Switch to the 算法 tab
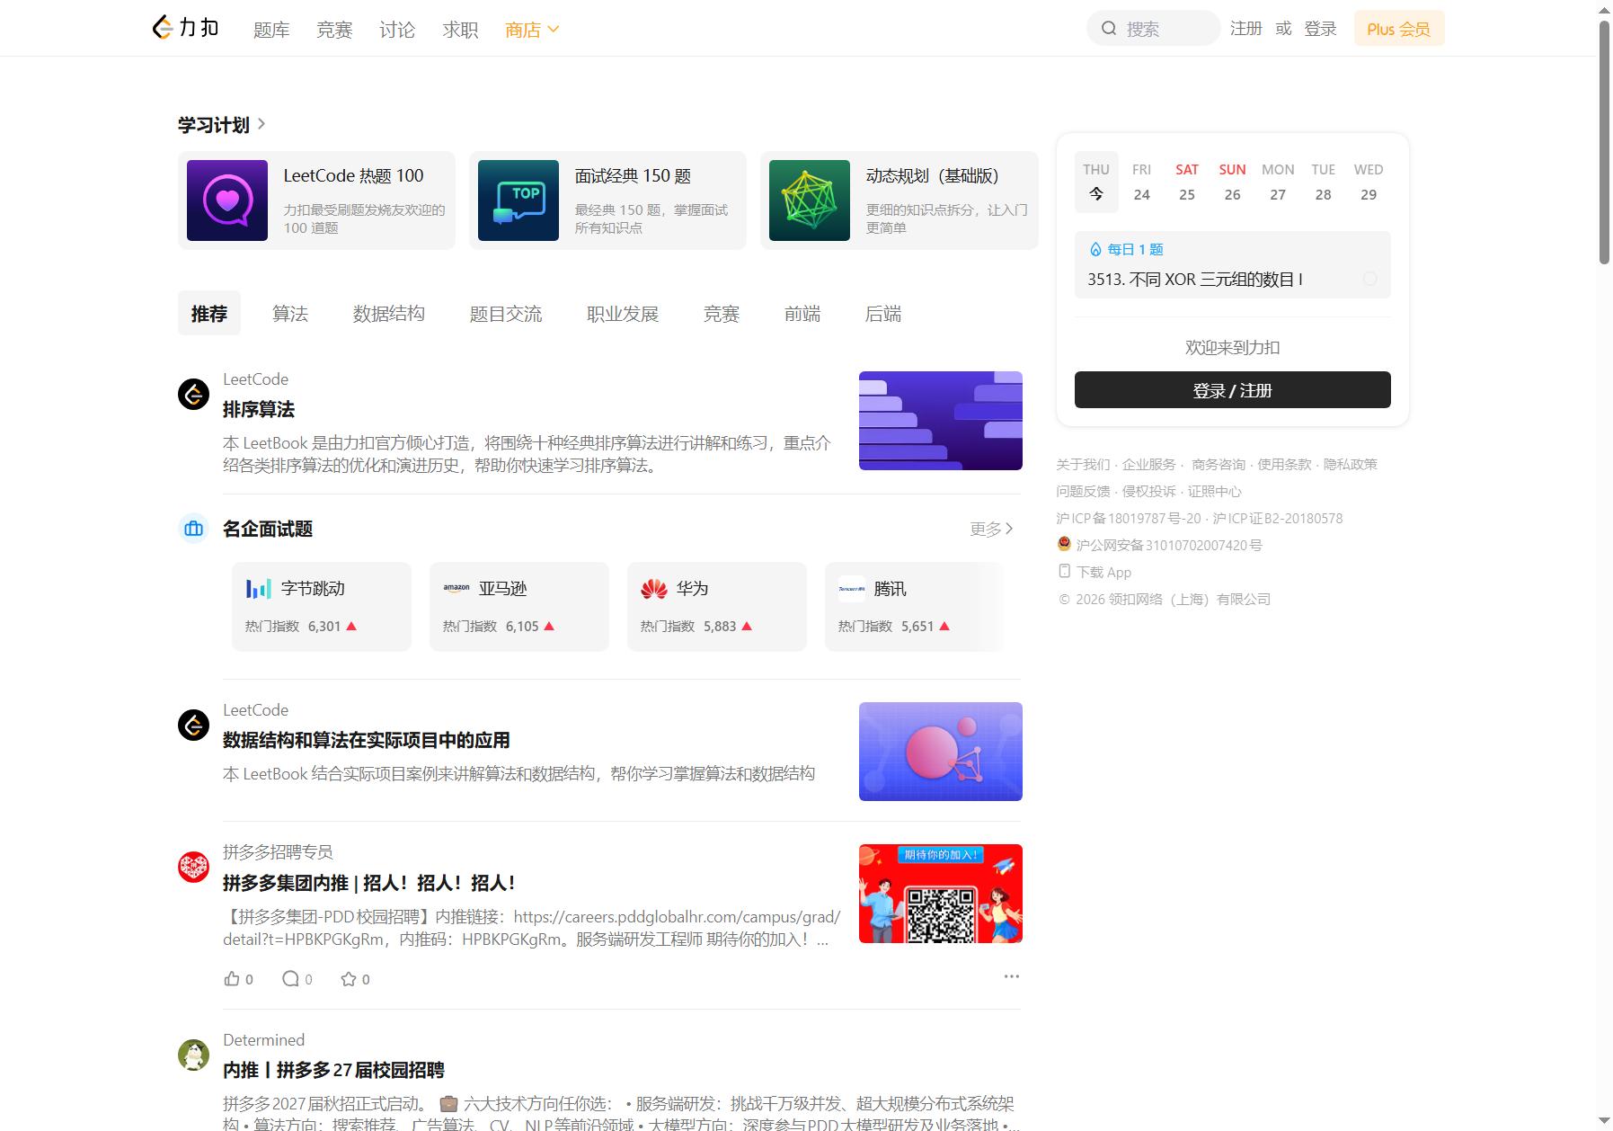 (290, 314)
